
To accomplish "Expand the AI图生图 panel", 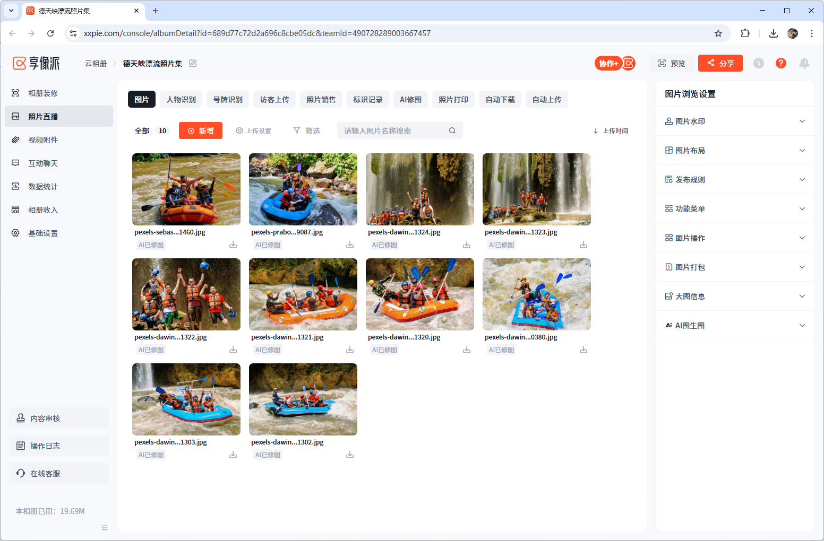I will tap(735, 326).
